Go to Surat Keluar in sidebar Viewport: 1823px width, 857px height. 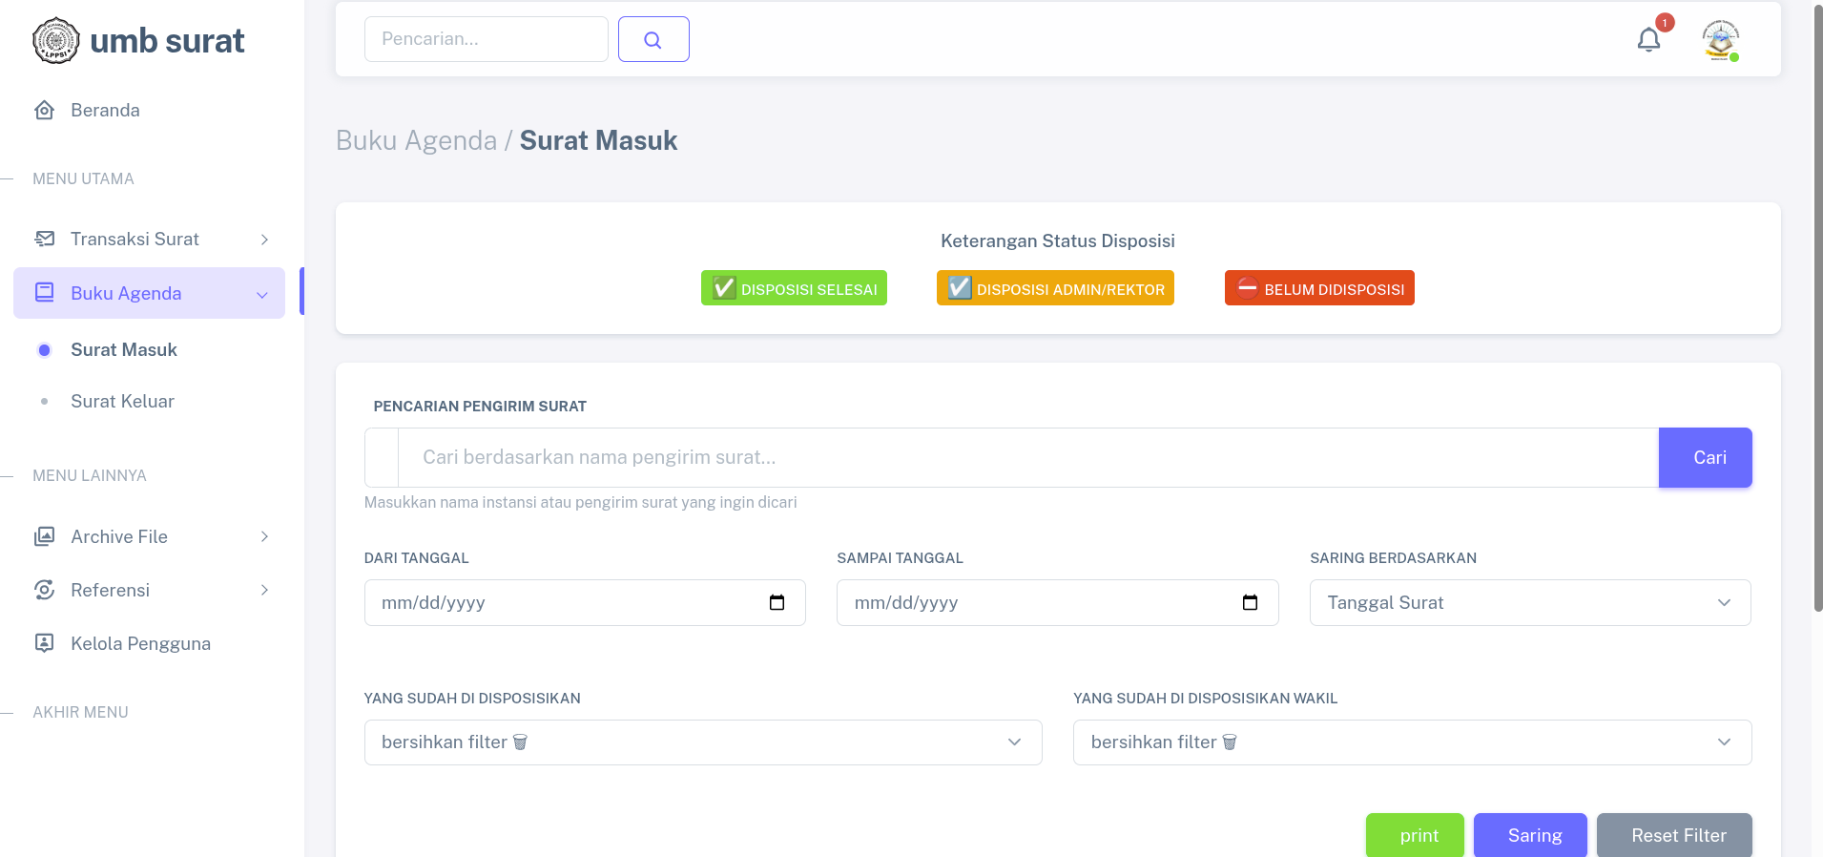click(x=122, y=402)
